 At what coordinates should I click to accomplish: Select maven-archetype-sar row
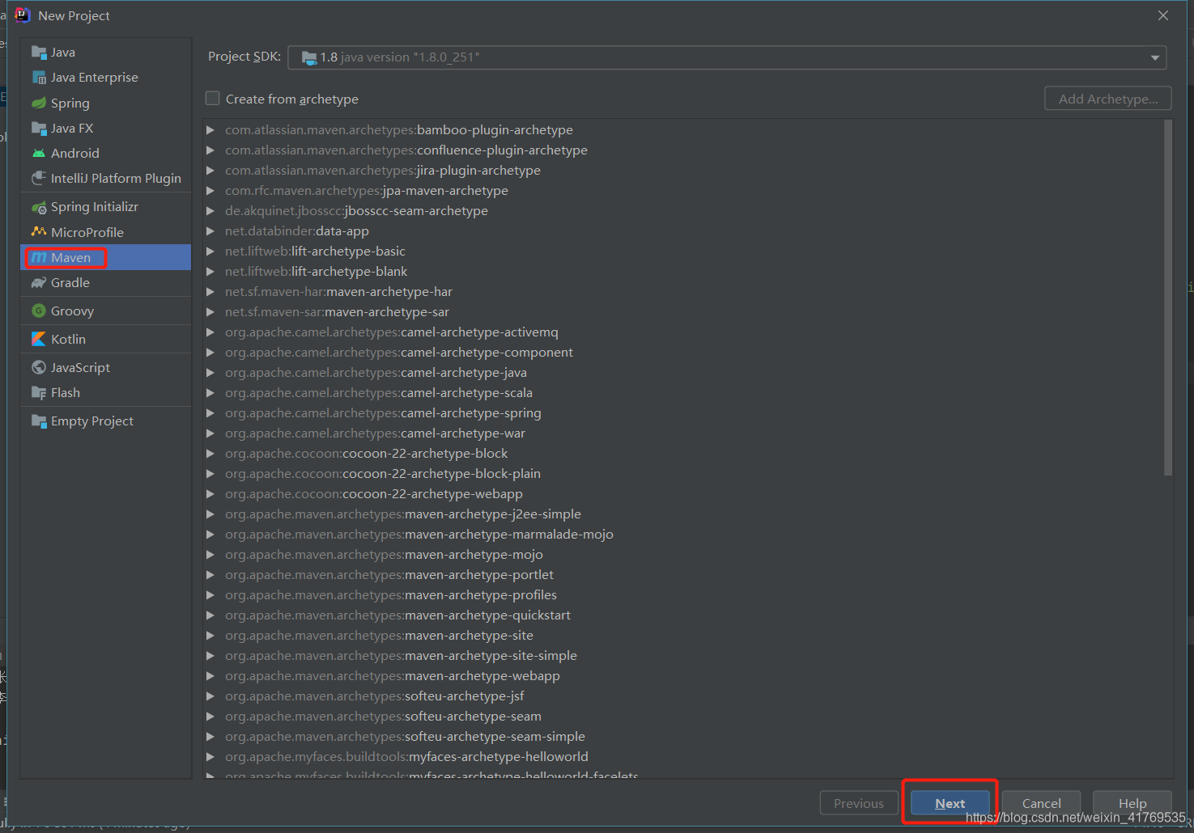pyautogui.click(x=683, y=311)
